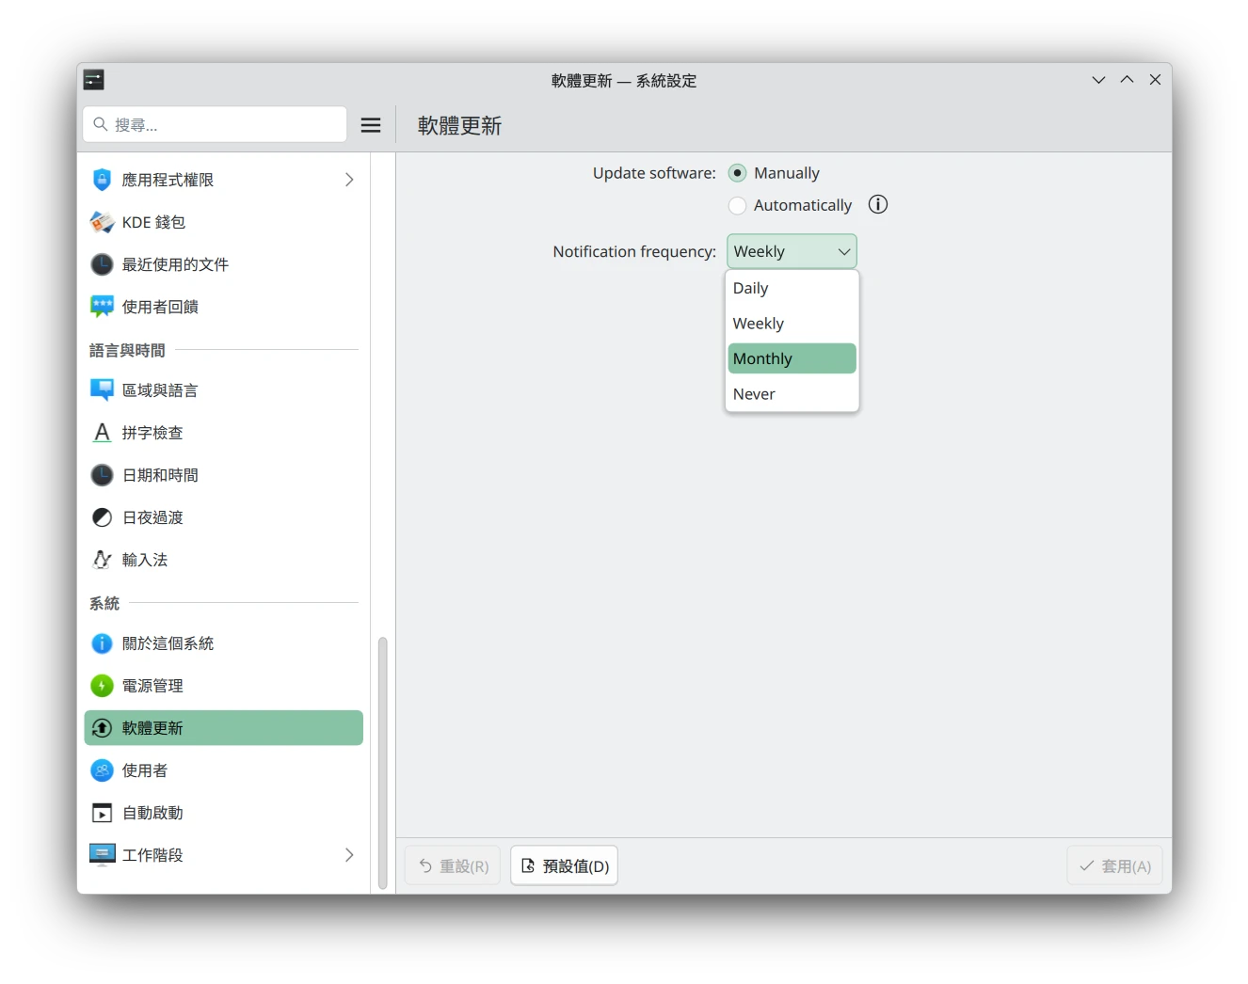1248x984 pixels.
Task: Click the 自動啟動 sidebar icon
Action: [x=101, y=812]
